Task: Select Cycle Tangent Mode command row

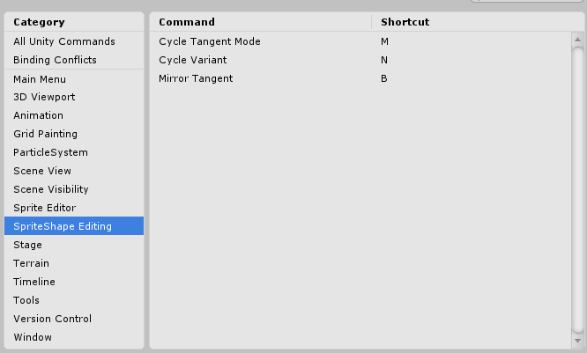Action: (210, 41)
